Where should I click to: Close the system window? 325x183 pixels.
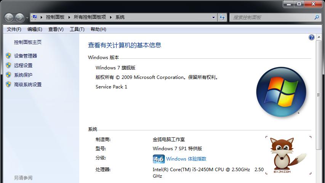[x=314, y=4]
